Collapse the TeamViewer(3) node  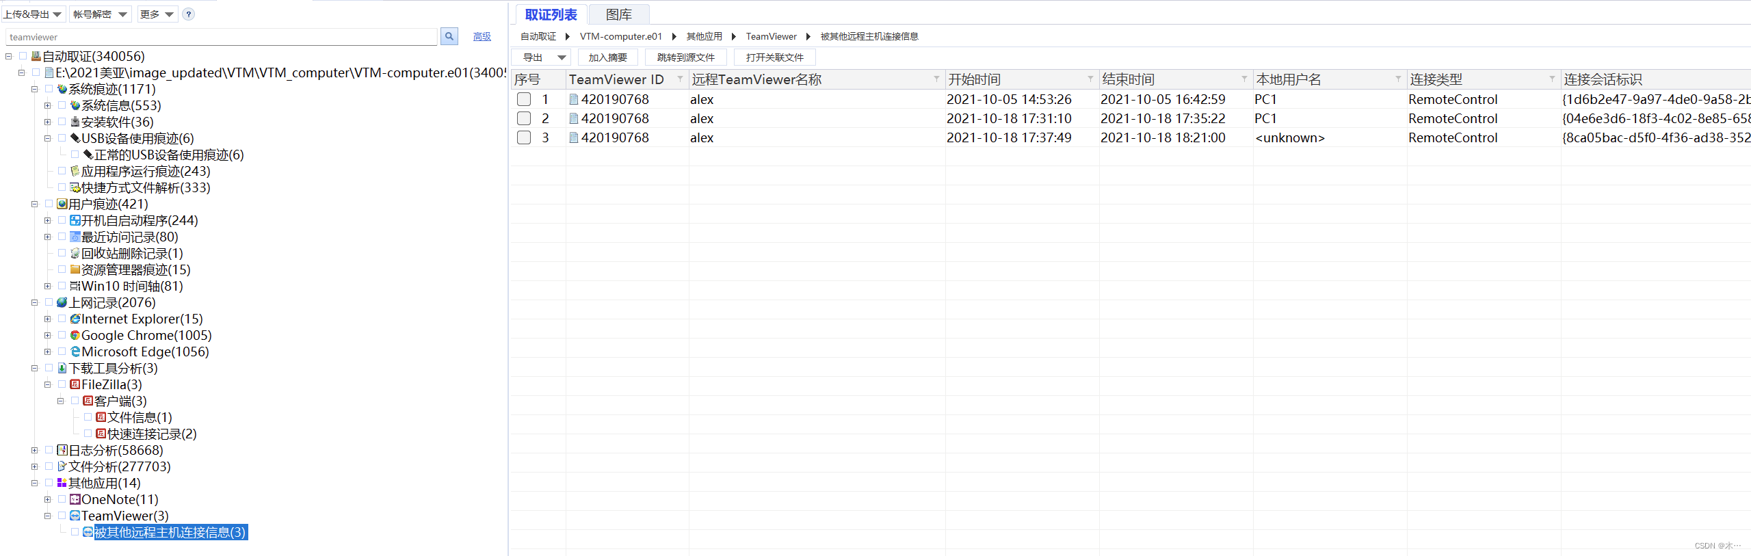47,516
